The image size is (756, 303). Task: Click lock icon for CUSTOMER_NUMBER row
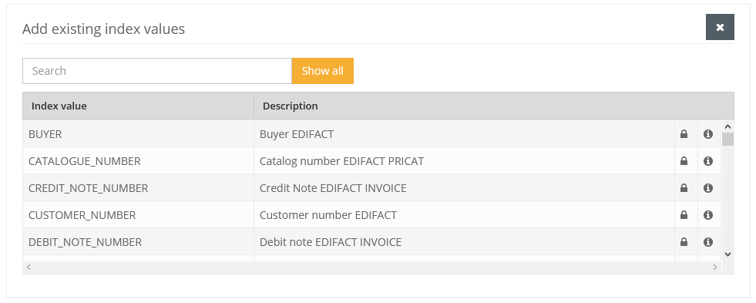click(684, 214)
